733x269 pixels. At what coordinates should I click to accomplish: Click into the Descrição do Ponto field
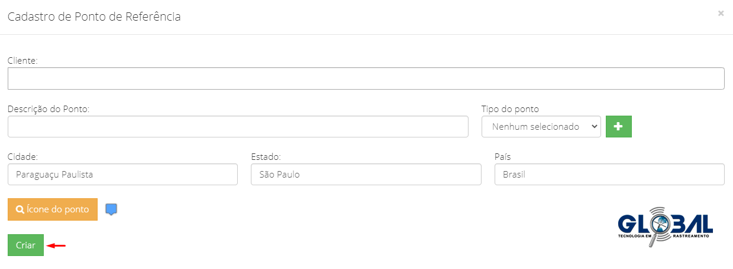[x=238, y=126]
